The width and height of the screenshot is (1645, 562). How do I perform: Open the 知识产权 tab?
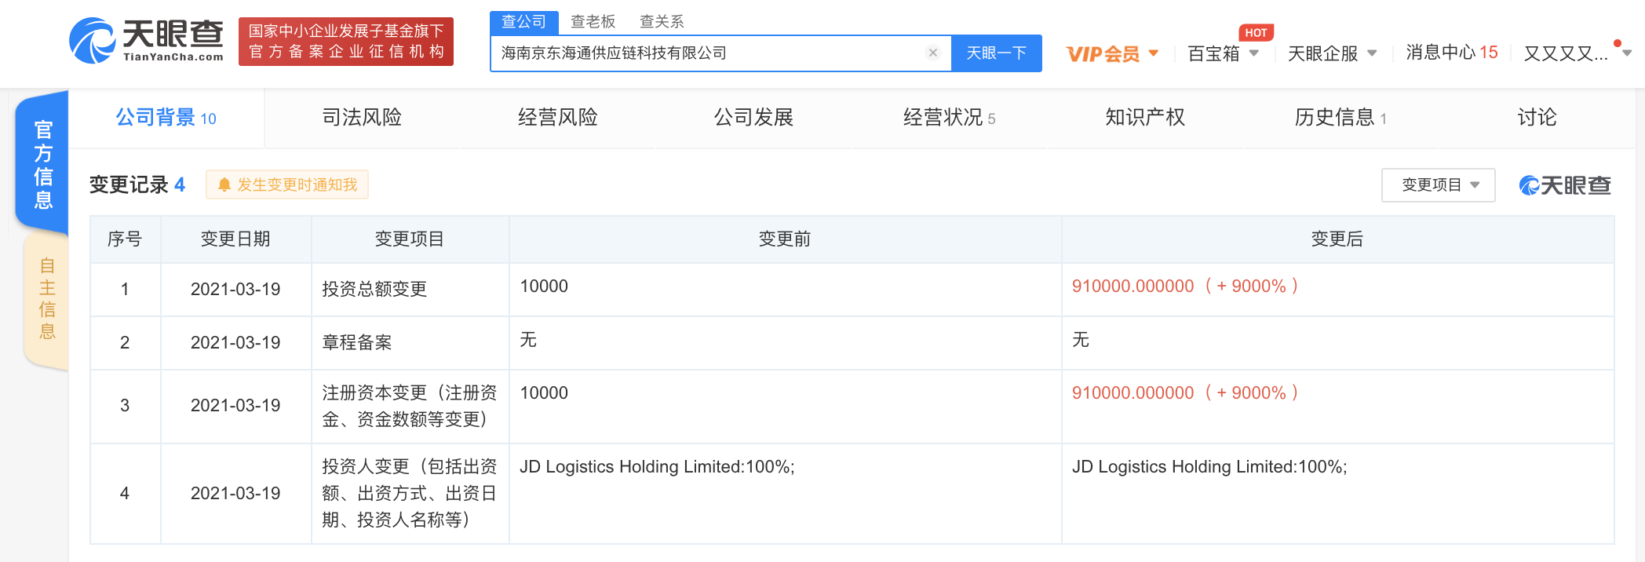point(1145,118)
